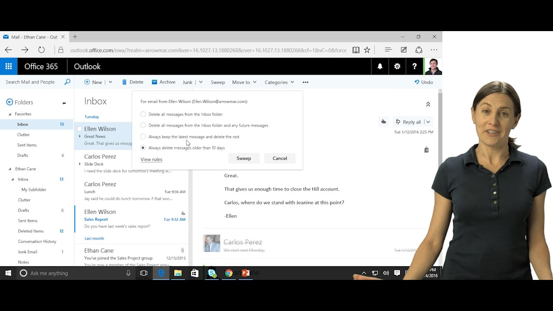Collapse the conversation with double chevron

pyautogui.click(x=428, y=104)
